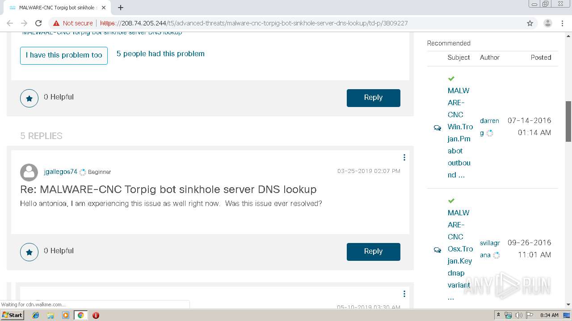Open options menu on jgallegos74 reply

(404, 157)
